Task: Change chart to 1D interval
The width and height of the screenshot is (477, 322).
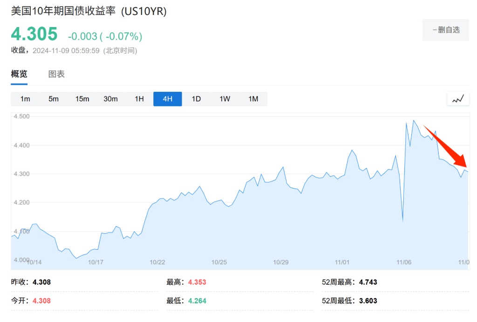Action: click(x=196, y=99)
